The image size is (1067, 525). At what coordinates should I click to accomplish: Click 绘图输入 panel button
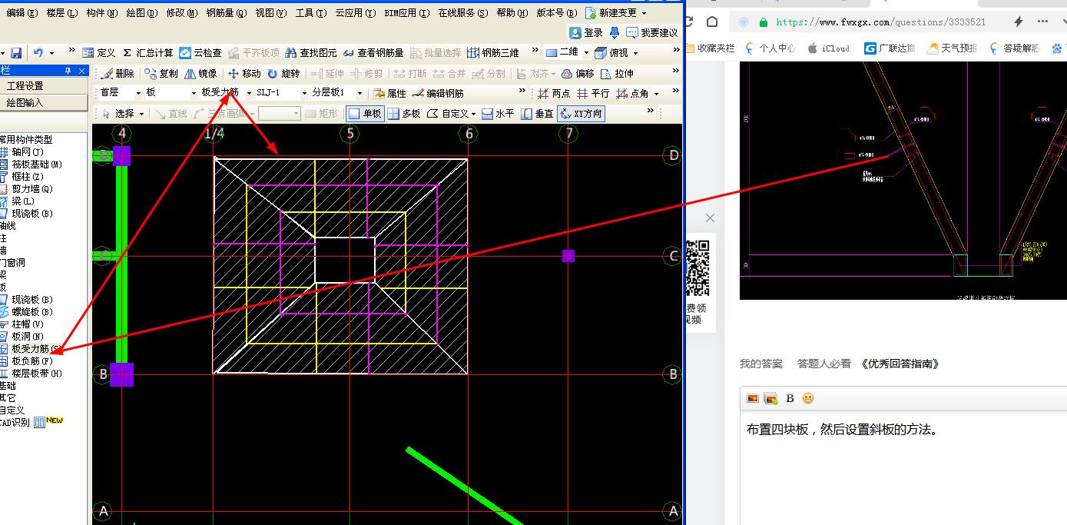click(x=25, y=102)
